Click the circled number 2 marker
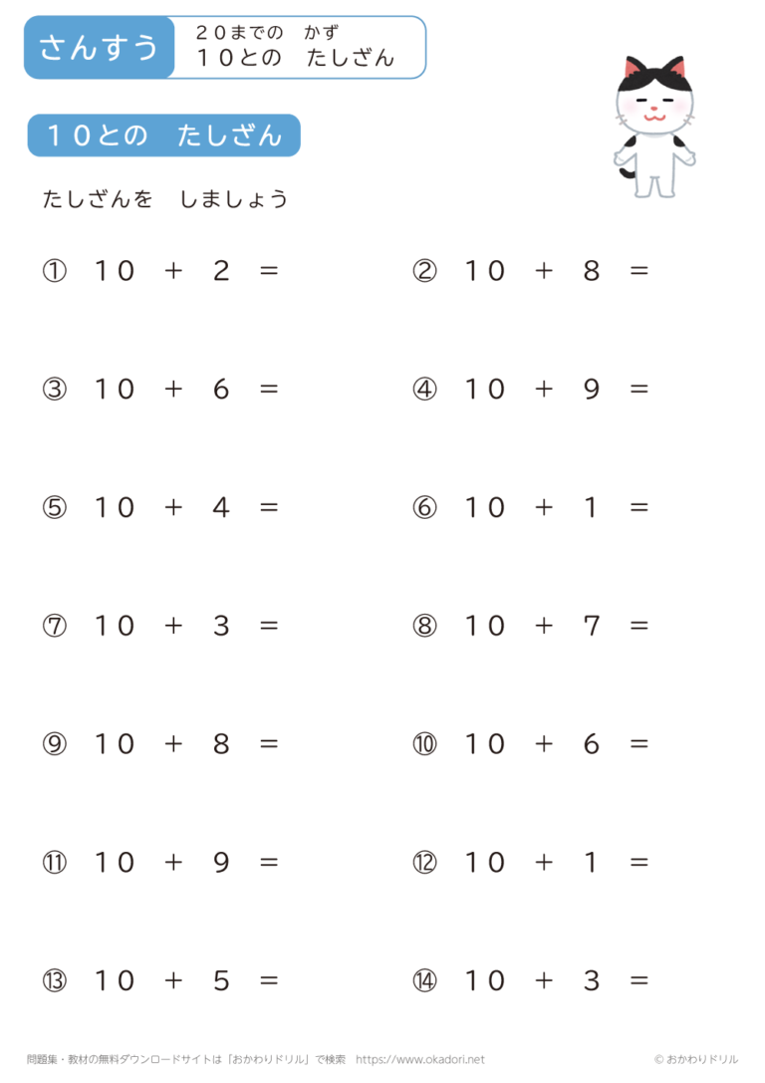 pos(425,271)
